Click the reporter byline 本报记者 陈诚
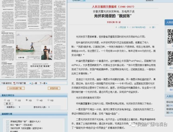This screenshot has width=173, height=132. [114, 22]
